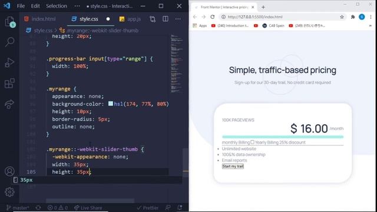Click the "Unlimited website" list item

pyautogui.click(x=239, y=148)
